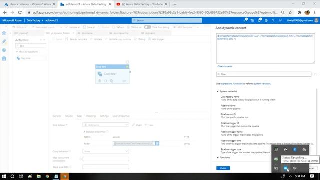Open the Azure help question mark icon
Screen dimensions: 320x180
point(273,20)
